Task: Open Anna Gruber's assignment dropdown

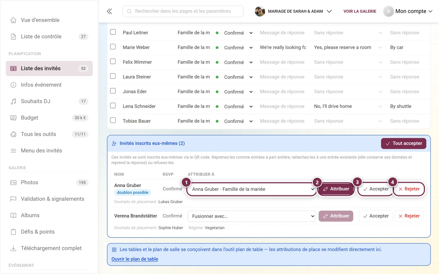Action: [x=252, y=189]
